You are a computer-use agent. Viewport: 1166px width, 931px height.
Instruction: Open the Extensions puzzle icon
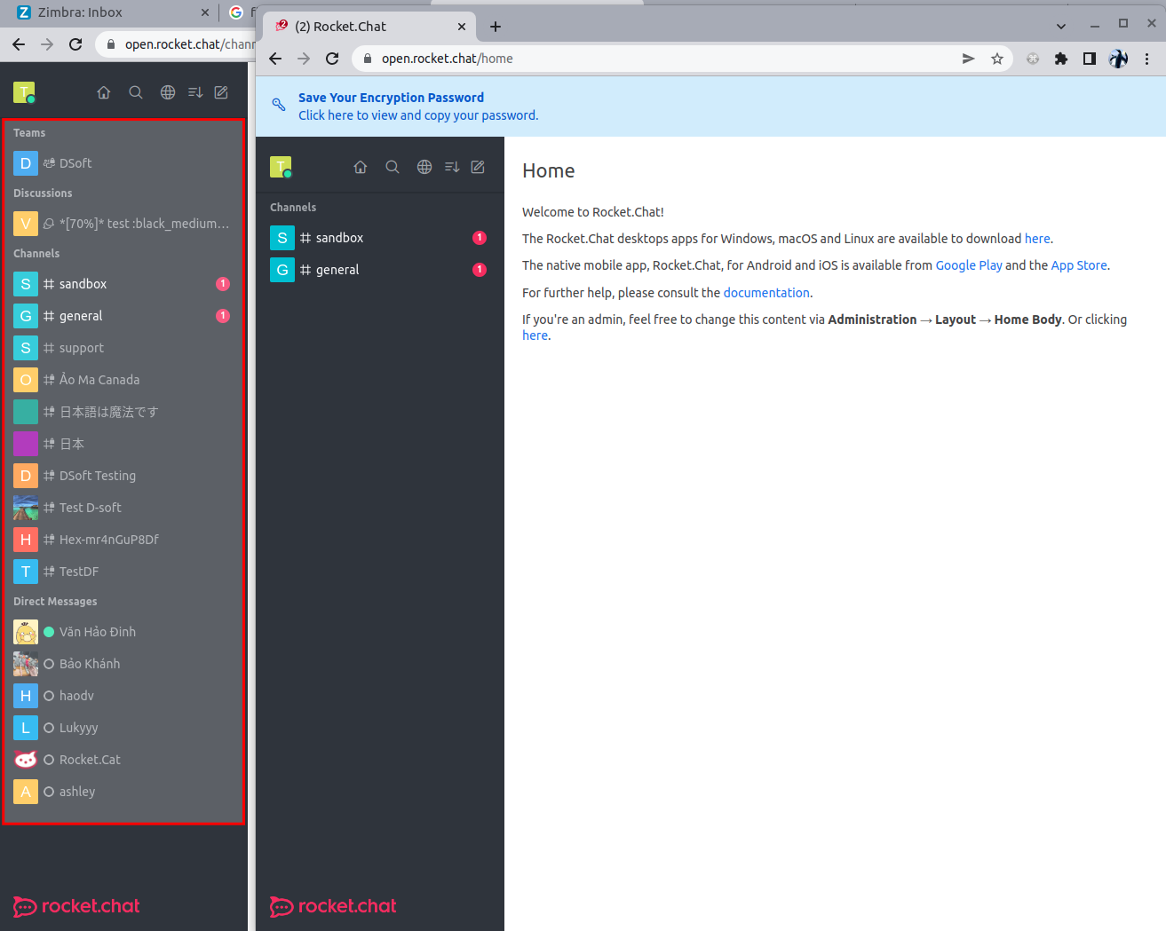pos(1061,59)
